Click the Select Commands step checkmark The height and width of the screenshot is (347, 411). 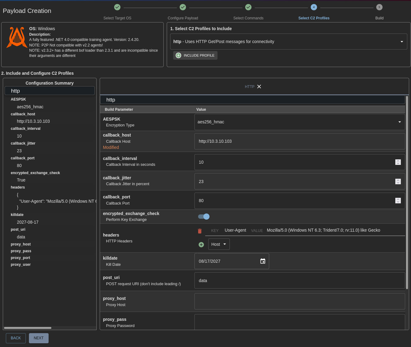[x=248, y=7]
